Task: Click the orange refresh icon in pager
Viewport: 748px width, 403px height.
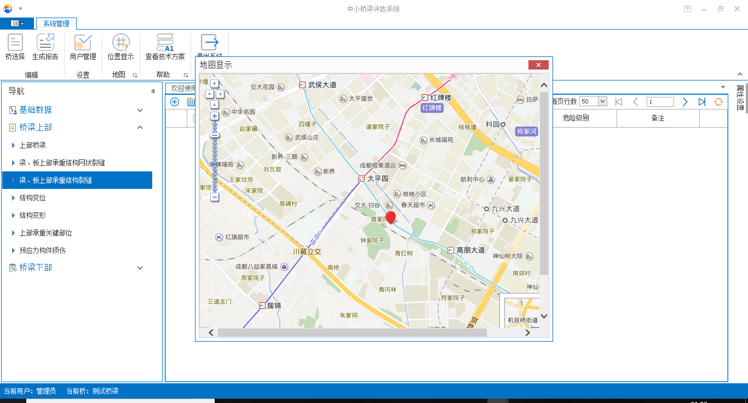Action: point(718,102)
